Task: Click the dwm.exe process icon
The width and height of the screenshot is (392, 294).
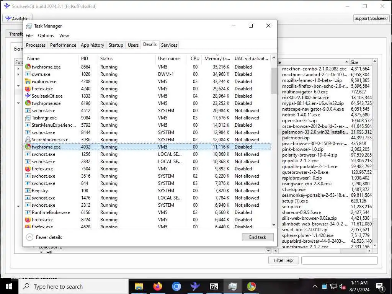Action: [28, 74]
